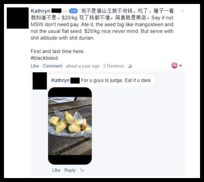Click the pink page identity icon
The width and height of the screenshot is (204, 182).
tap(175, 66)
